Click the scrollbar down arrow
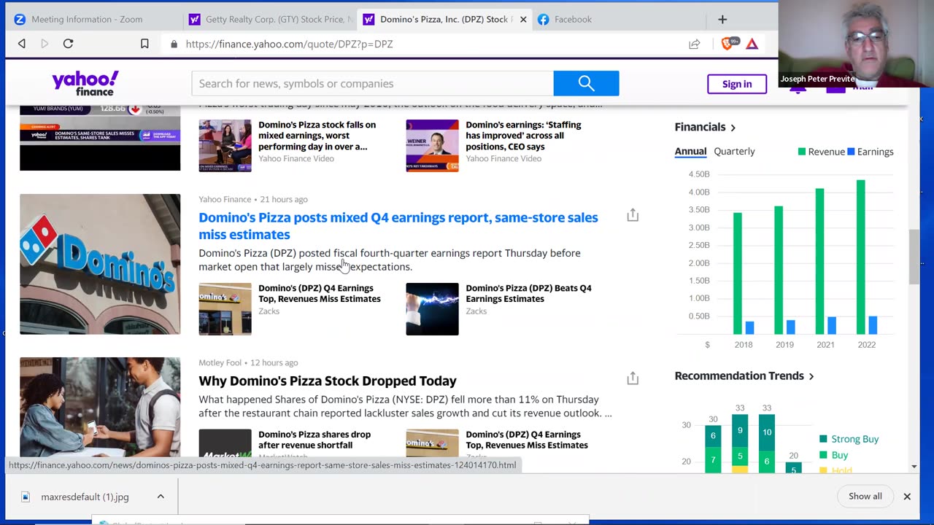934x525 pixels. pyautogui.click(x=914, y=467)
